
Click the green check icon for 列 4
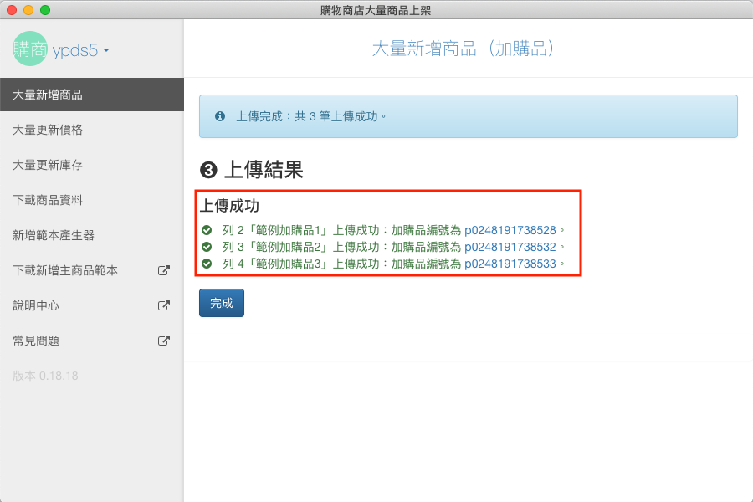coord(207,264)
